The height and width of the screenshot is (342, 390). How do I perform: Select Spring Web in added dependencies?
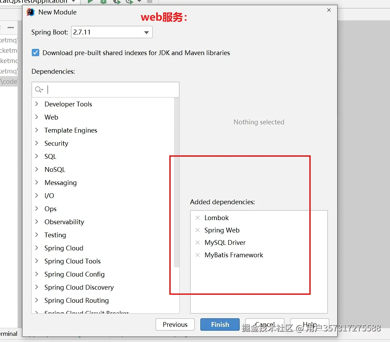point(222,230)
